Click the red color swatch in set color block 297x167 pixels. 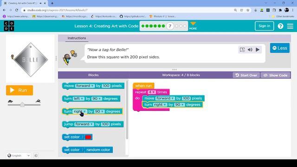coord(88,137)
